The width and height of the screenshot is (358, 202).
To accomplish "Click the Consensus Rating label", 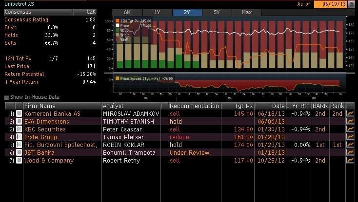I will click(26, 19).
